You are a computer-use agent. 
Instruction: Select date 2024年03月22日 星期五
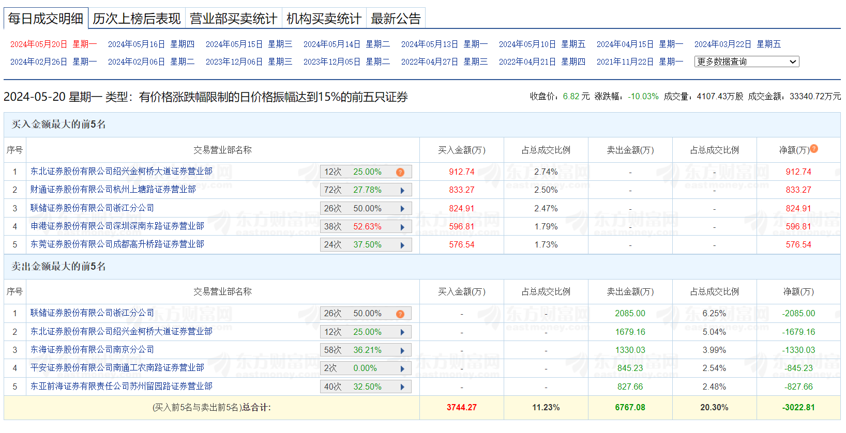[737, 44]
